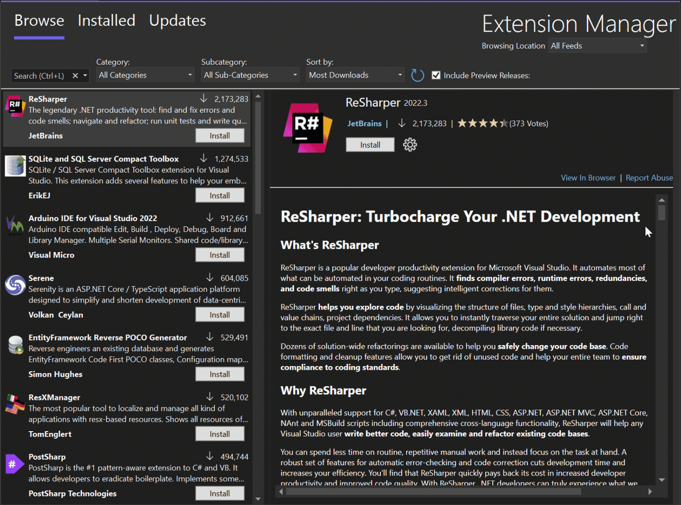
Task: Click publisher name Volkan Ceylan
Action: (56, 315)
